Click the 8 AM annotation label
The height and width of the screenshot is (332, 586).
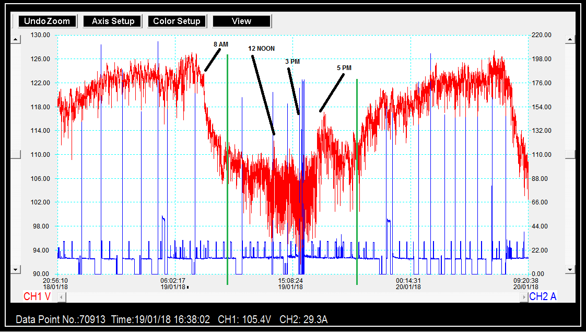point(221,44)
